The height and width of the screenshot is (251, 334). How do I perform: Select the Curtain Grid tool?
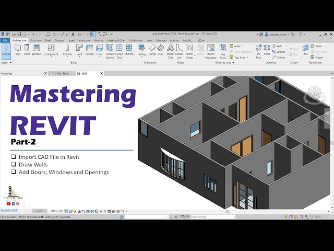(x=119, y=51)
